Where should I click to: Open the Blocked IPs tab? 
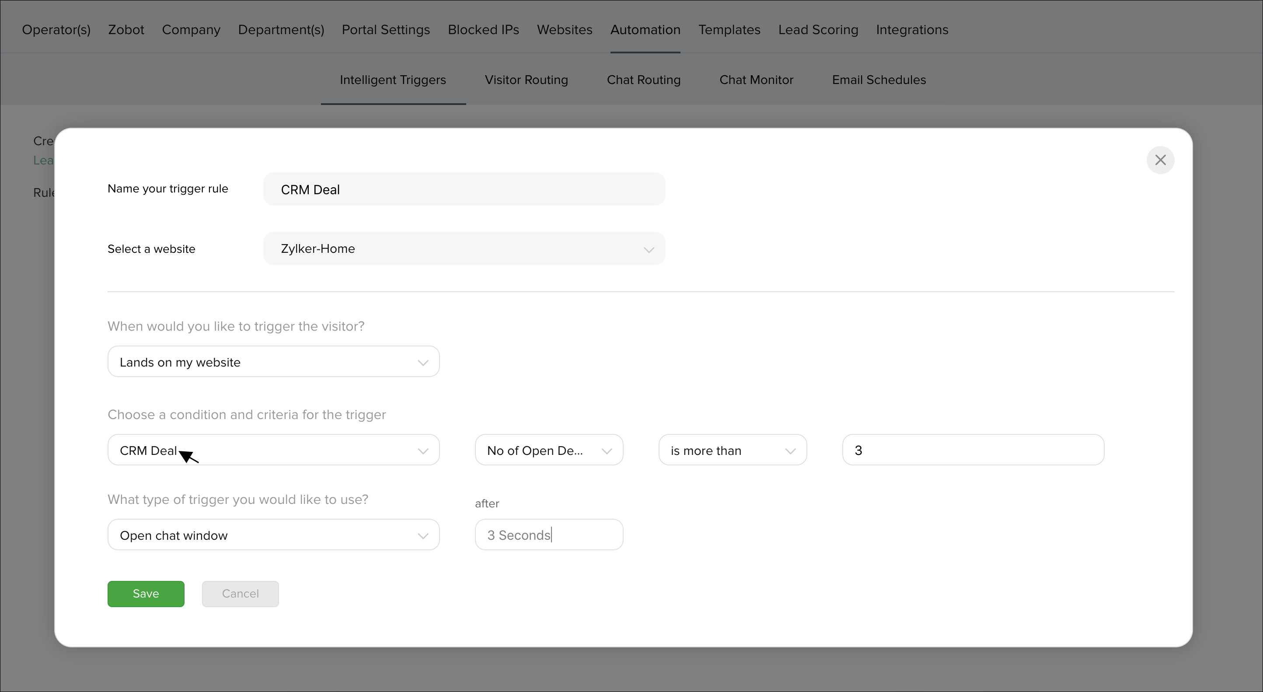pos(483,30)
